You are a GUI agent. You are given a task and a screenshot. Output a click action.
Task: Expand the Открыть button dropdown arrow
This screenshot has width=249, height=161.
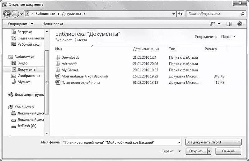click(209, 151)
